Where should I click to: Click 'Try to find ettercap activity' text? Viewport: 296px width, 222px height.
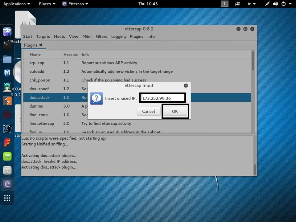(106, 123)
